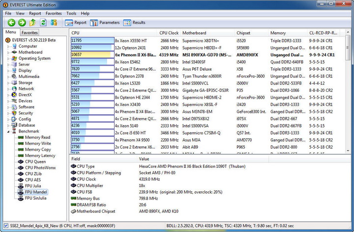
Task: Collapse the Benchmark tree node
Action: click(8, 131)
